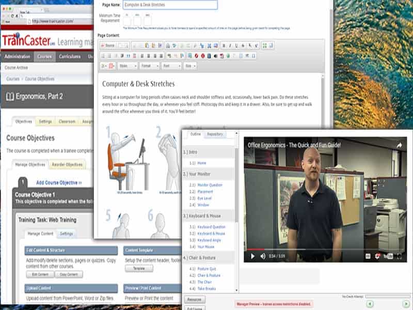
Task: Go to the previous page with green arrow
Action: (x=370, y=304)
